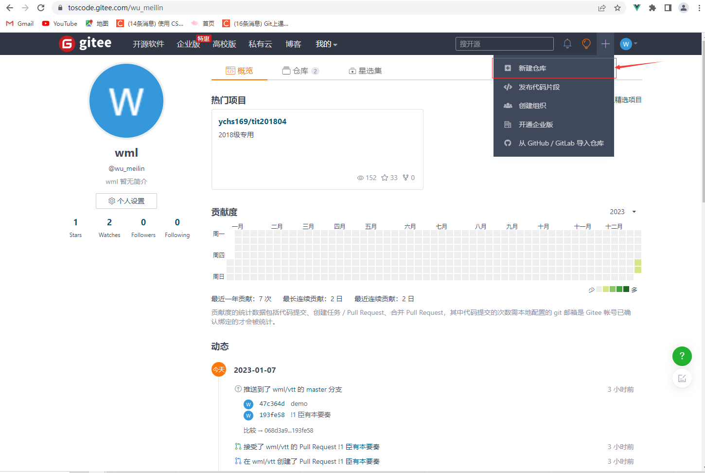This screenshot has height=473, width=705.
Task: Open the avatar account dropdown
Action: [x=628, y=44]
